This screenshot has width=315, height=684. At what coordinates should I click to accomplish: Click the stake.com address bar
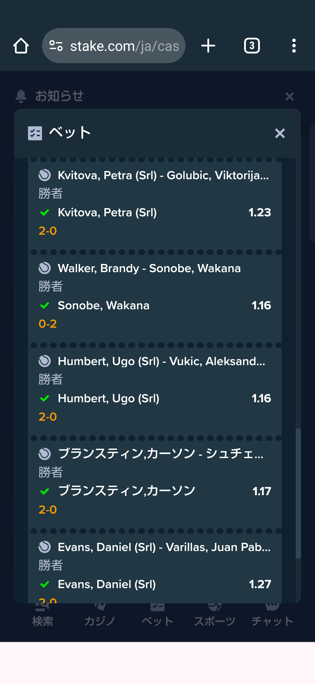point(114,46)
